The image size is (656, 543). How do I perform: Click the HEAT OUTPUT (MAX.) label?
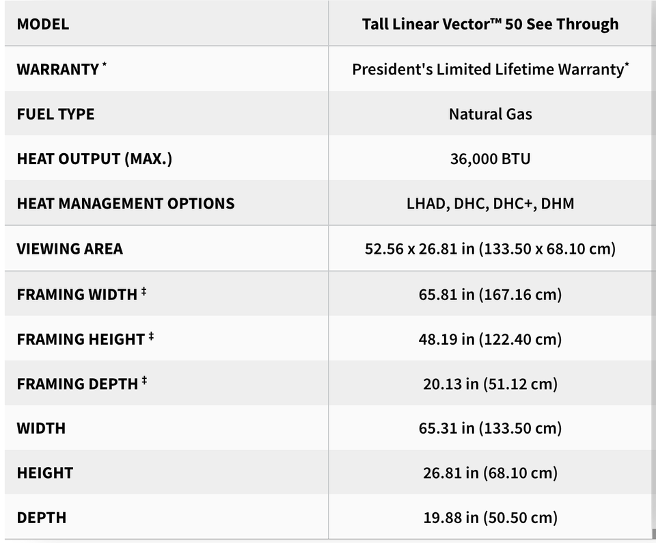tap(94, 159)
